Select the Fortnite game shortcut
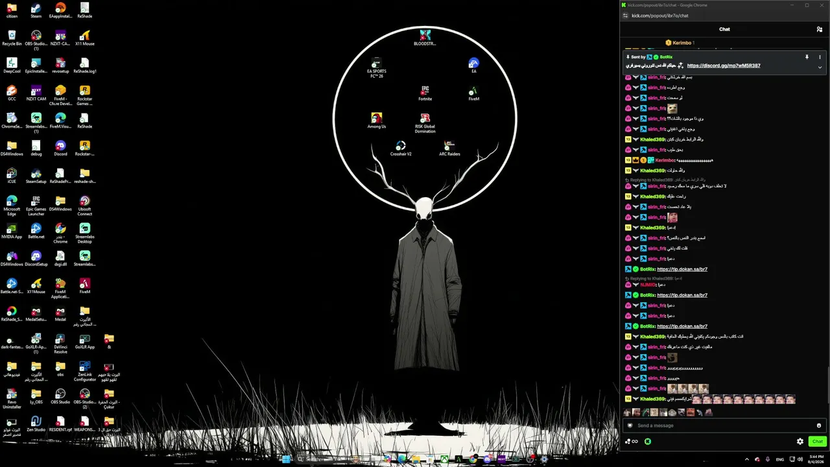 tap(425, 93)
